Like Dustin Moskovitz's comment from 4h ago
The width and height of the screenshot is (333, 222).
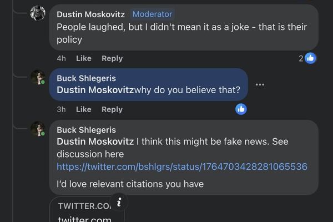click(x=83, y=58)
